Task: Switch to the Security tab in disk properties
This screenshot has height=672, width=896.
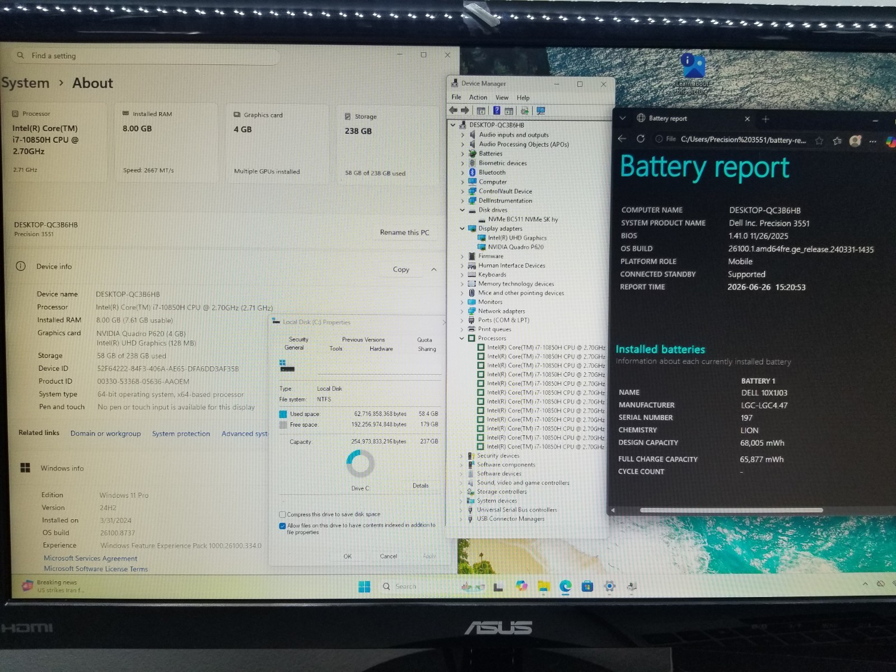Action: coord(298,339)
